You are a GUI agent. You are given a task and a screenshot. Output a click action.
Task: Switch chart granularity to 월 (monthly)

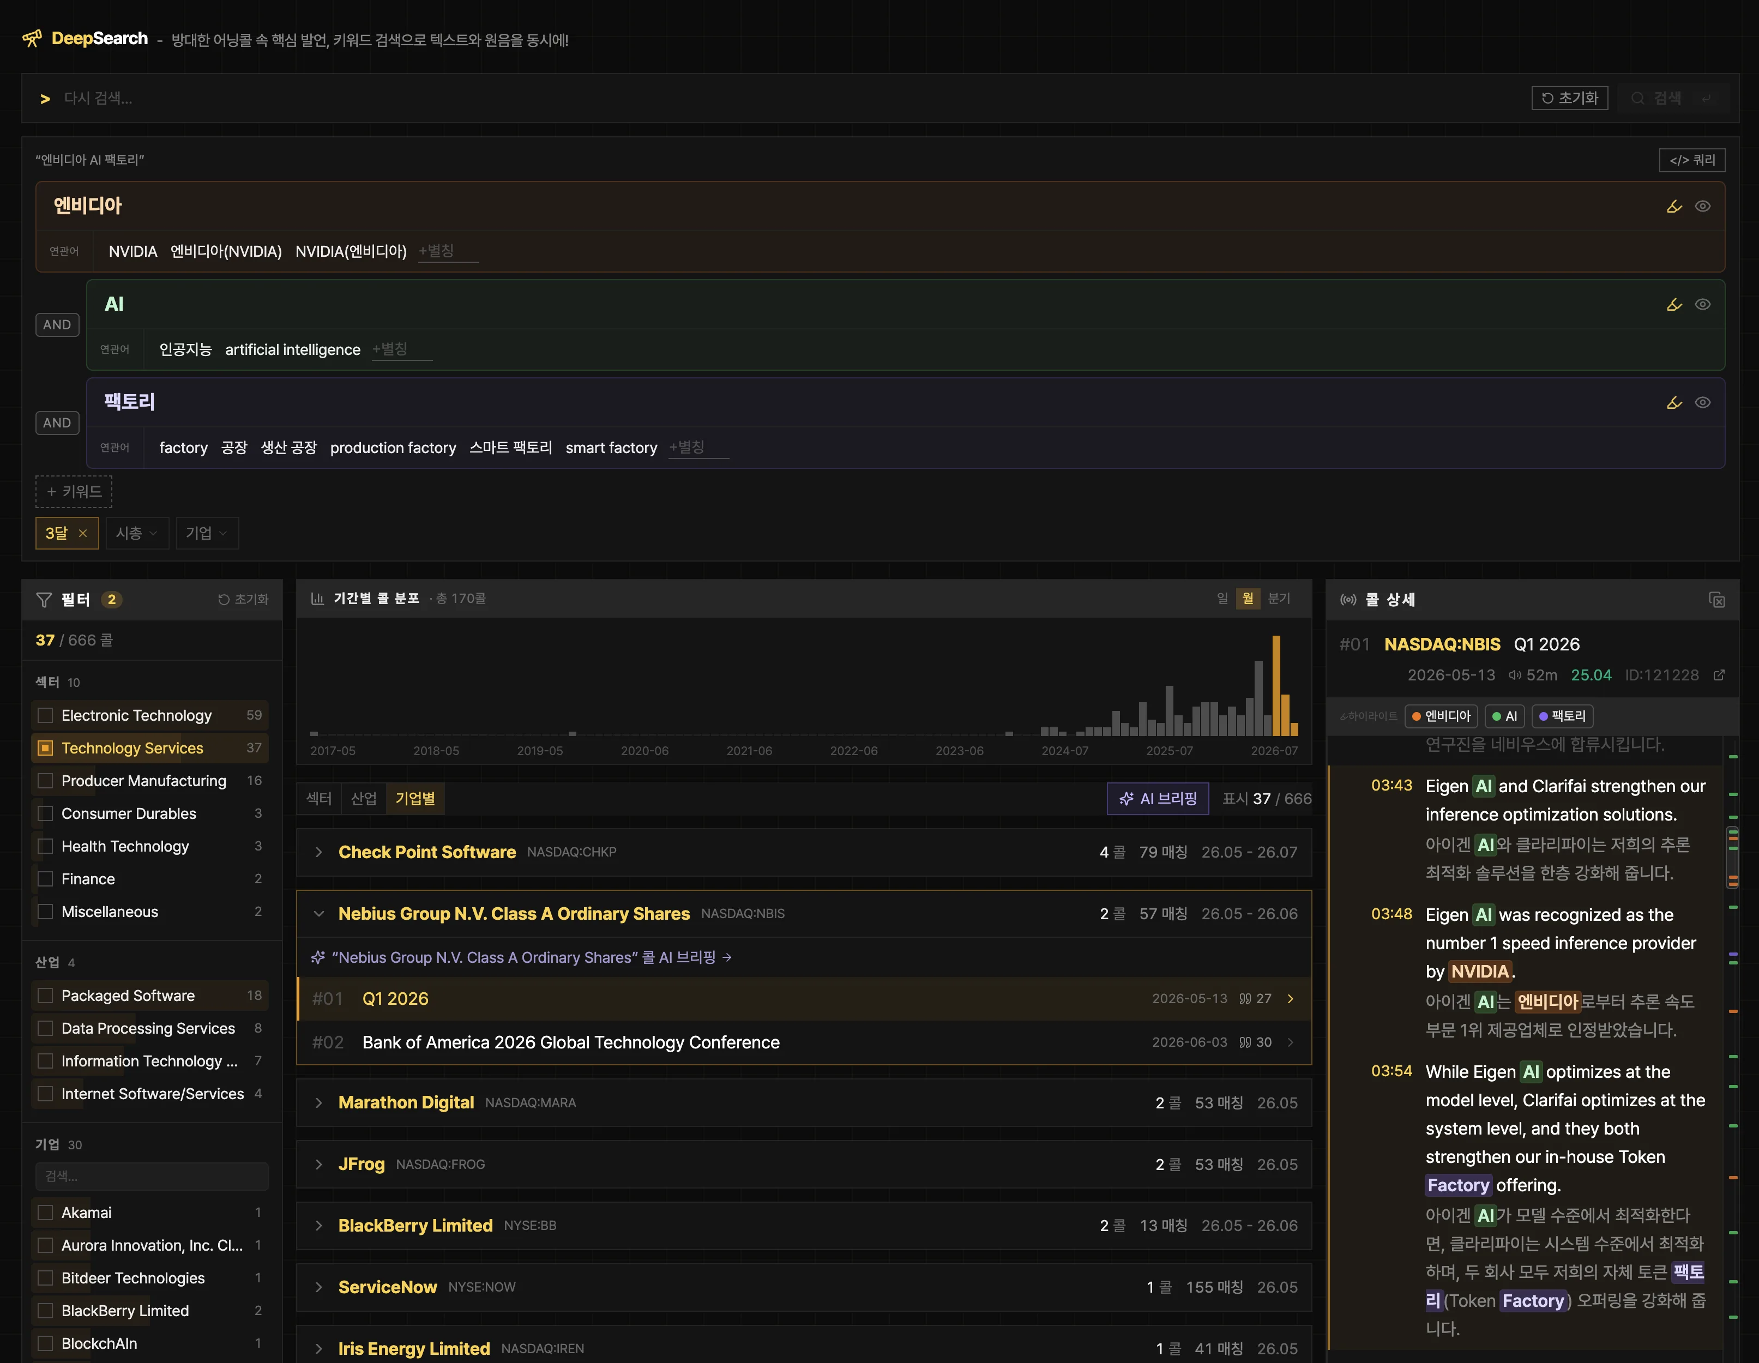tap(1248, 599)
